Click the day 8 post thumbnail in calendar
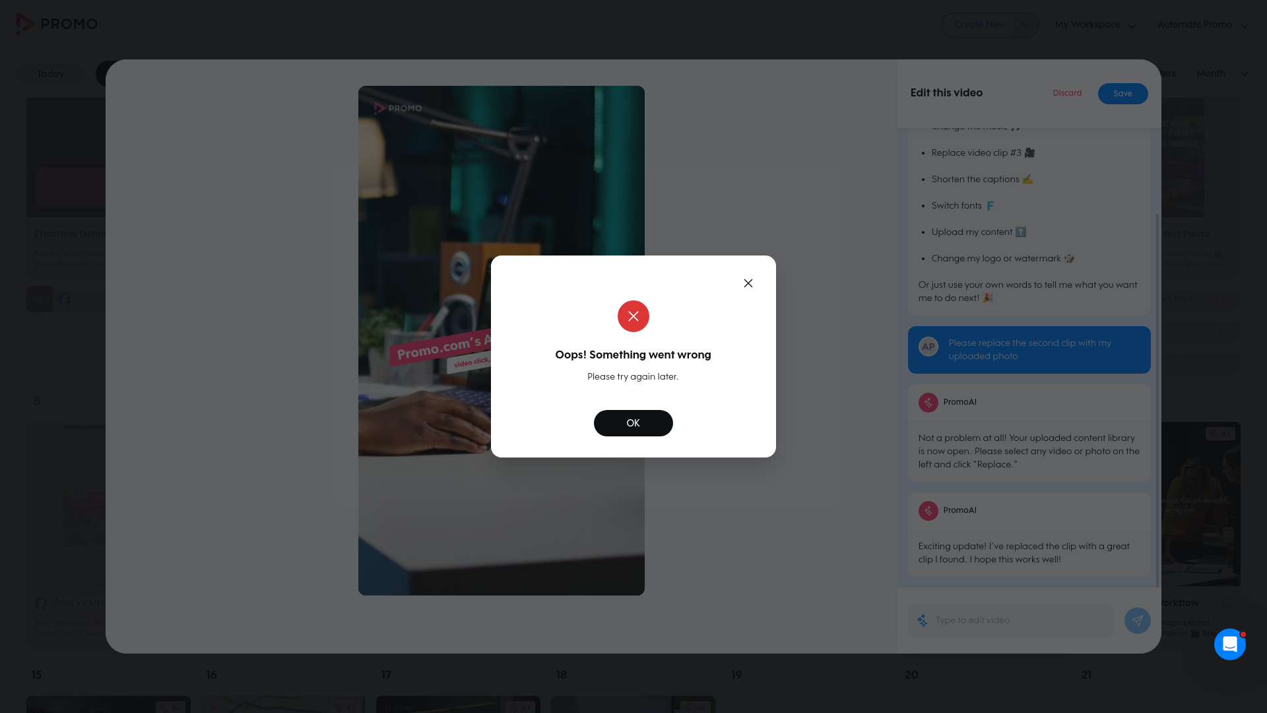 (66, 504)
